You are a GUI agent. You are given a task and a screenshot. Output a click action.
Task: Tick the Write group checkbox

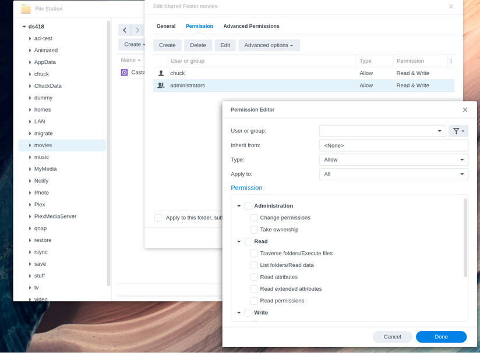(248, 313)
